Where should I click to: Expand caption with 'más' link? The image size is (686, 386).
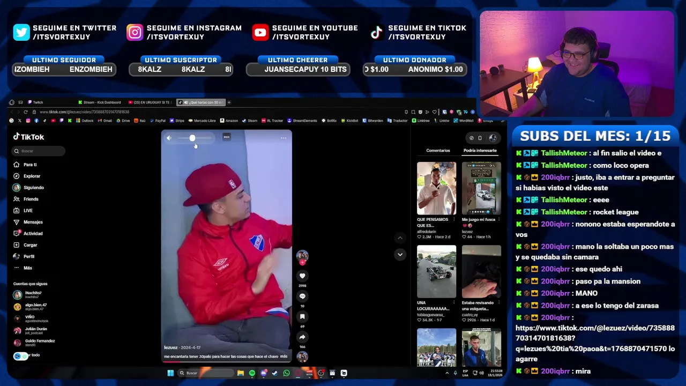pos(284,356)
